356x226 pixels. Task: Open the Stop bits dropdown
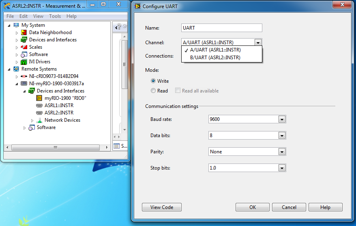(x=282, y=168)
